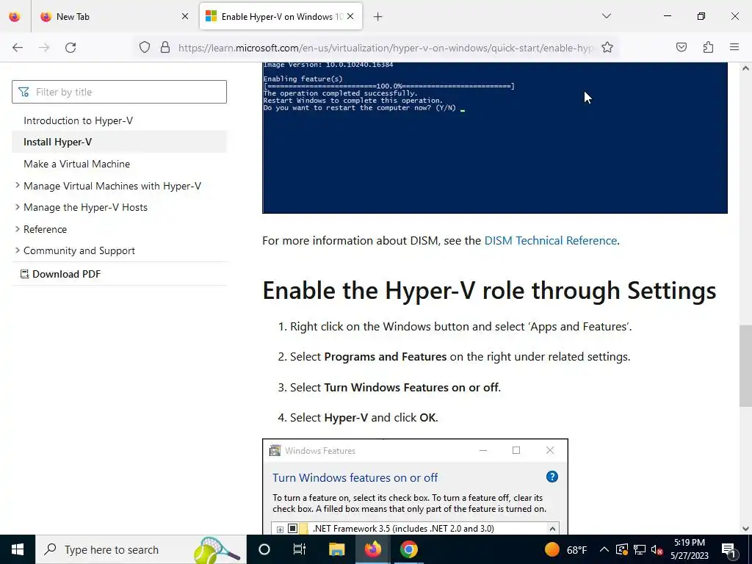Launch File Explorer from taskbar

(336, 549)
